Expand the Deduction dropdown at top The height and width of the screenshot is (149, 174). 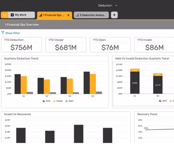coord(116,5)
